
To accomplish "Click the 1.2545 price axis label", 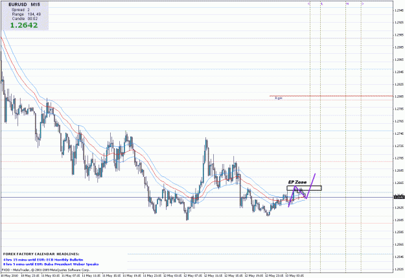I will (x=399, y=257).
